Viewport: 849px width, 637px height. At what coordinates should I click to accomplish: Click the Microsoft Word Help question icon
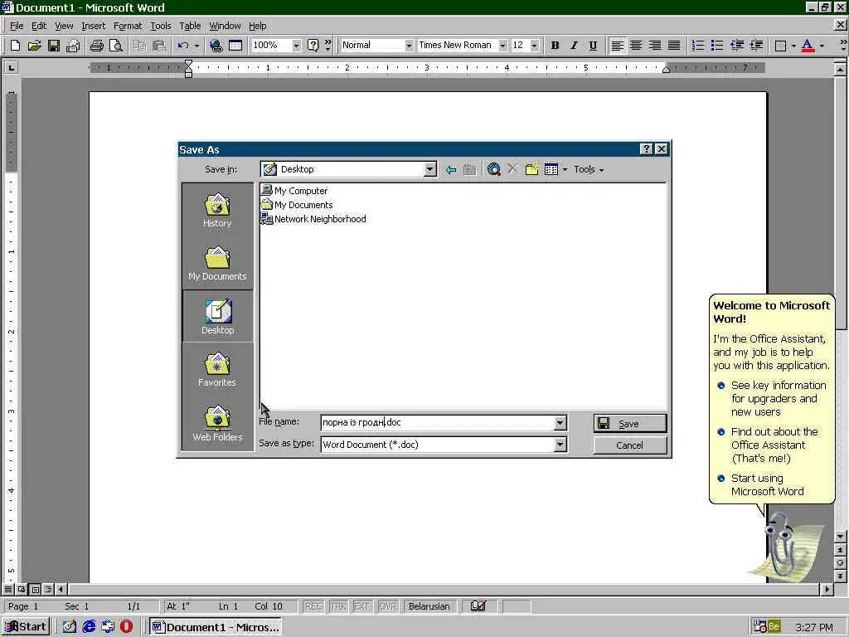pyautogui.click(x=313, y=46)
